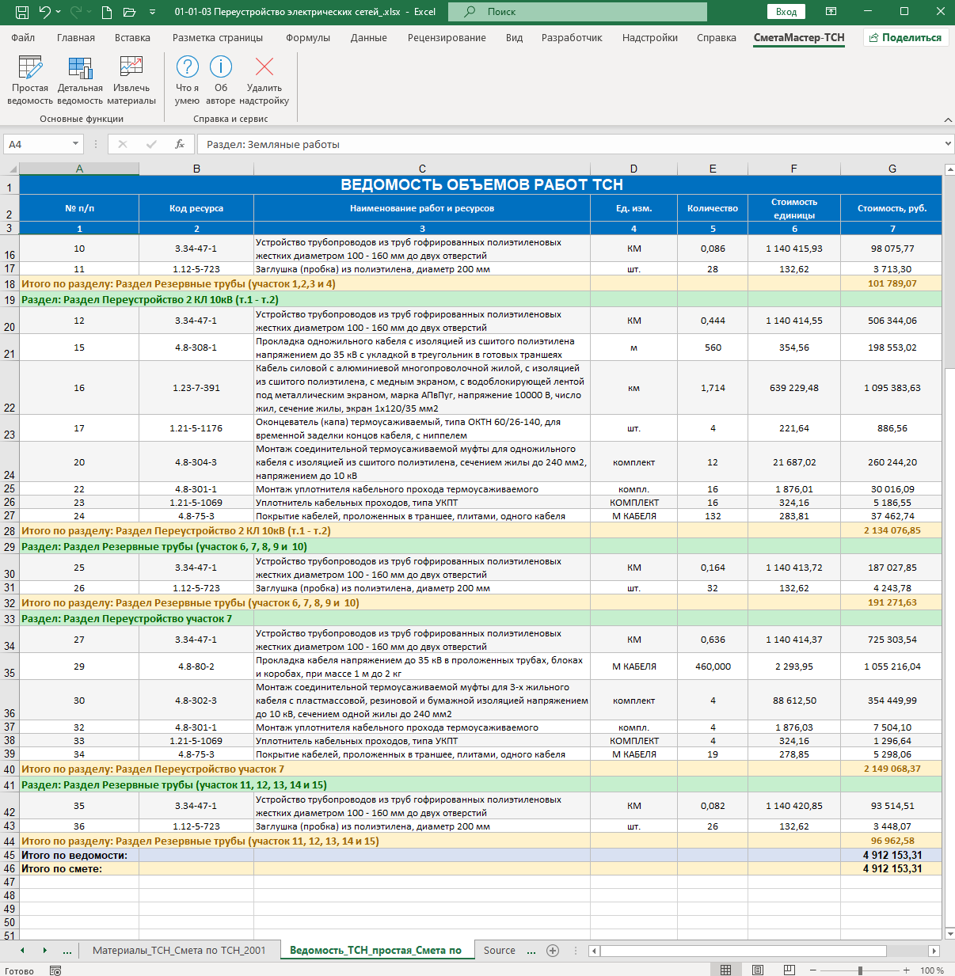955x976 pixels.
Task: Remove add-in with Удалить надстройку
Action: tap(264, 80)
